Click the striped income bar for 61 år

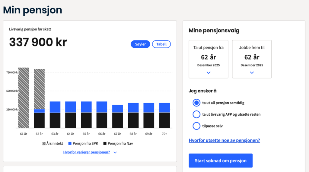click(x=24, y=98)
